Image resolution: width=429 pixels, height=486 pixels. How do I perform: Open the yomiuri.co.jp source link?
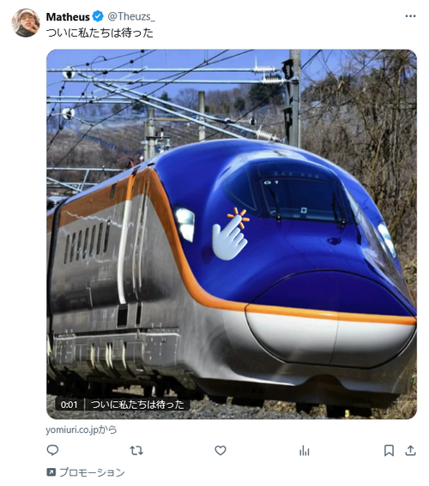coord(81,430)
